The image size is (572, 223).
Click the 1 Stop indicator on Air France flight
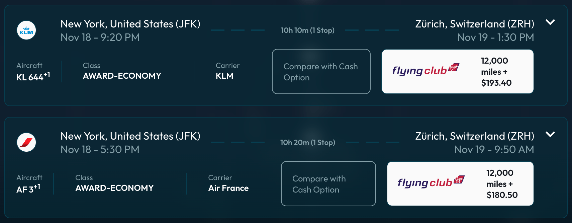(308, 142)
